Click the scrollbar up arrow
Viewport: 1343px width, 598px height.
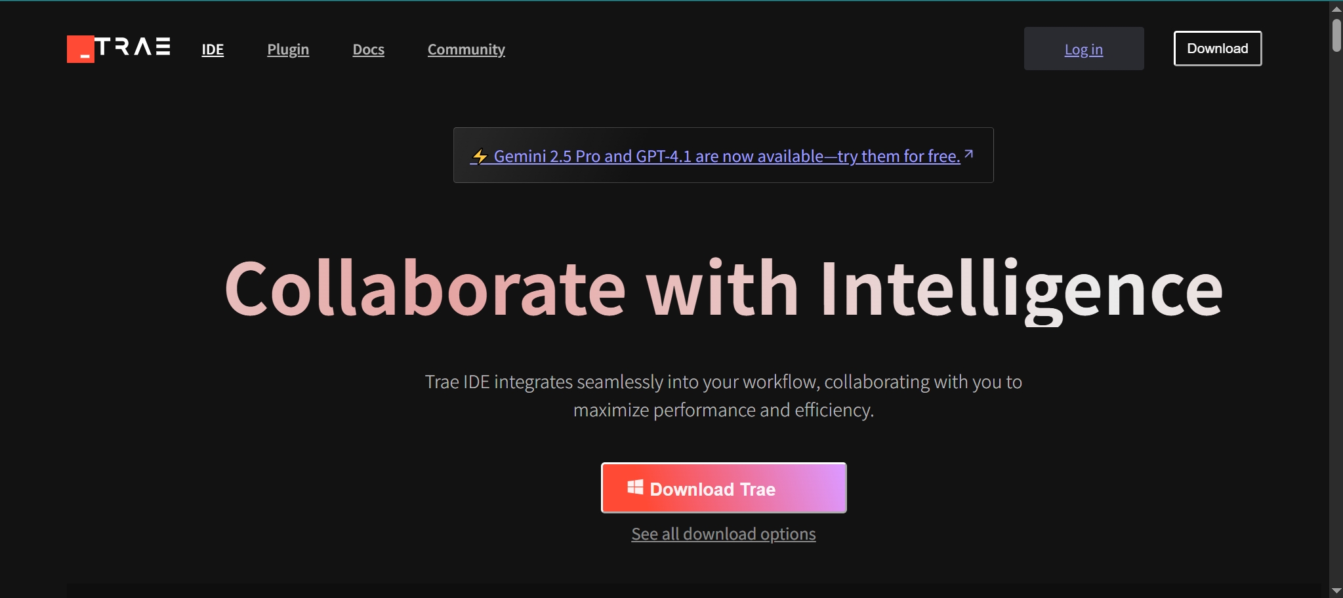point(1336,9)
